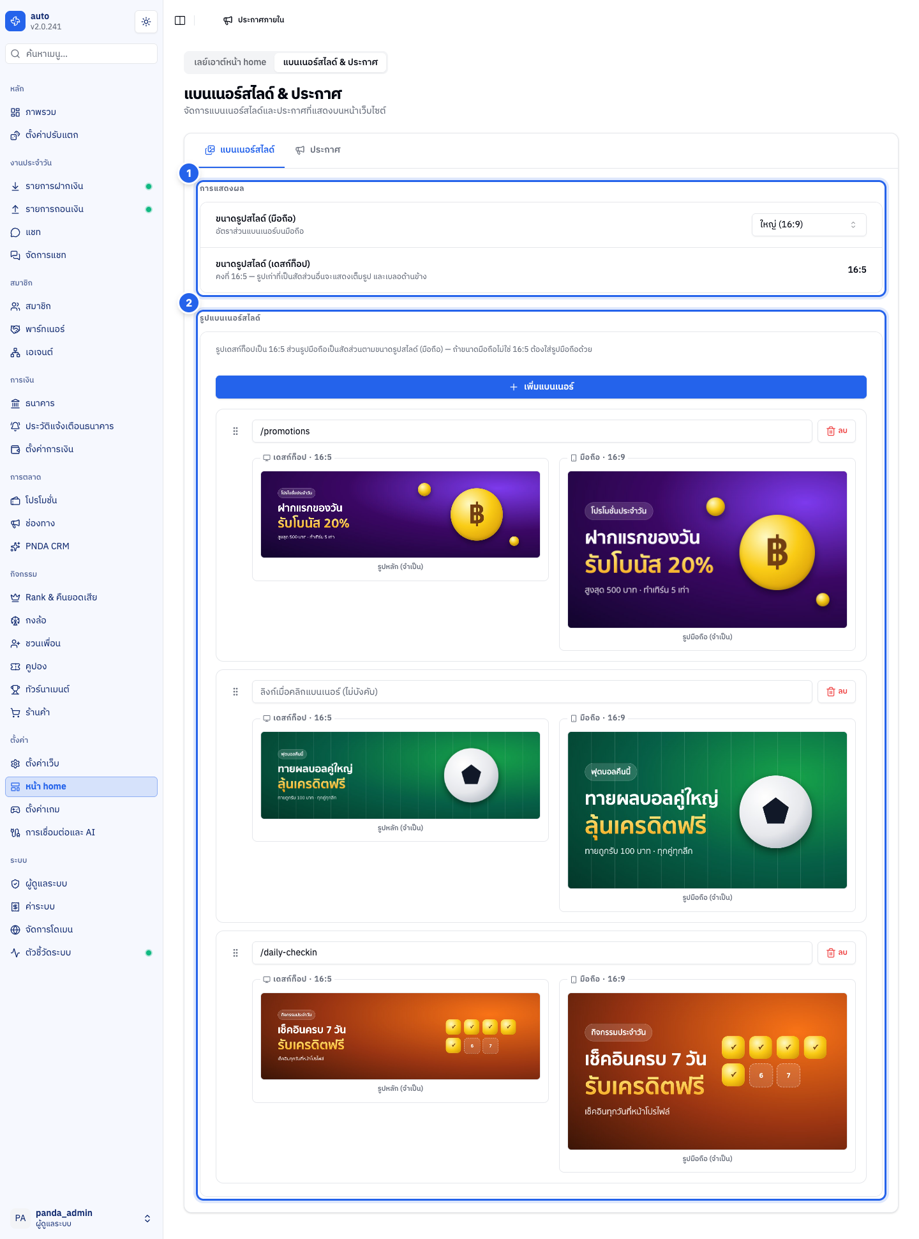This screenshot has width=919, height=1239.
Task: Switch to the ประกาศ sub-tab
Action: (318, 150)
